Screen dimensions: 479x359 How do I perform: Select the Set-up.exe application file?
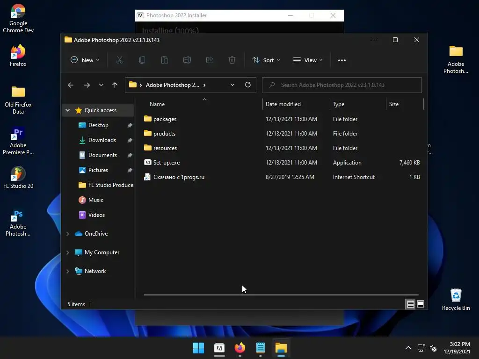282,162
